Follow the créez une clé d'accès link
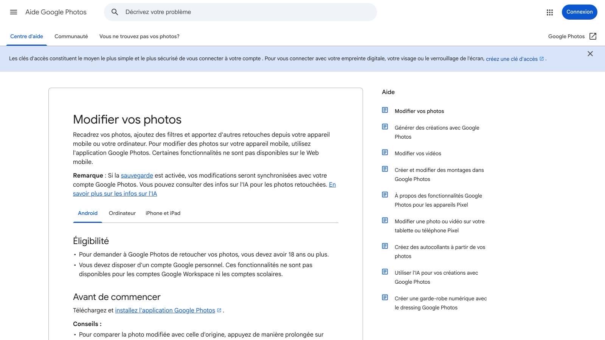Viewport: 605px width, 340px height. [x=512, y=59]
